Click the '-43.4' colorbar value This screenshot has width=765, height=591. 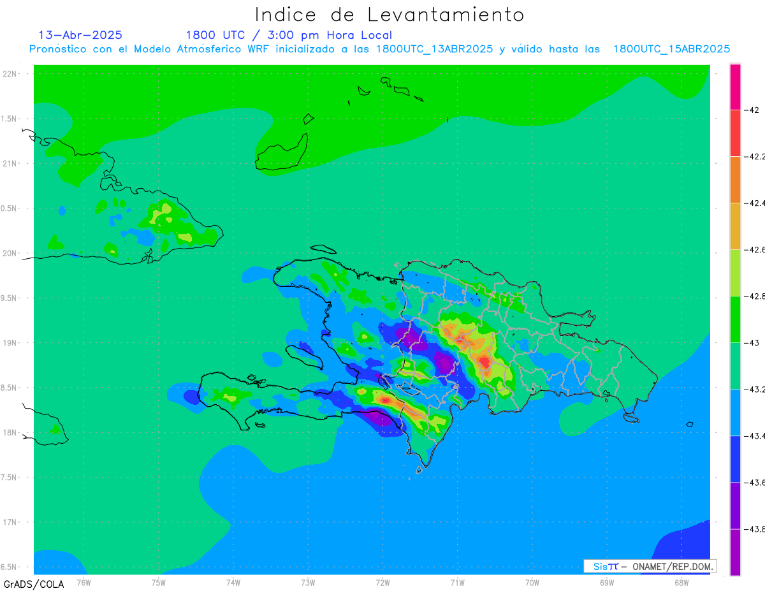pyautogui.click(x=754, y=436)
